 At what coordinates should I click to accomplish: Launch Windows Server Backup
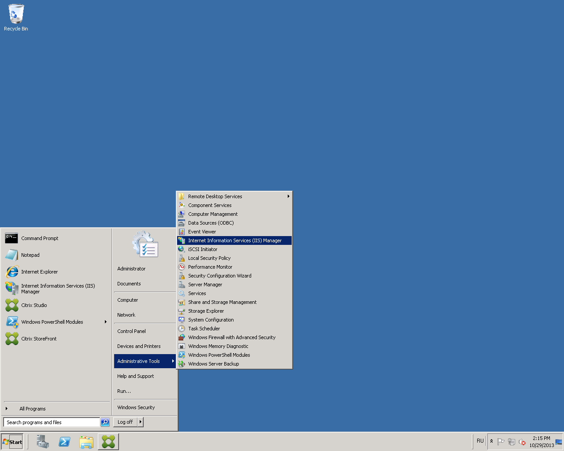point(234,364)
